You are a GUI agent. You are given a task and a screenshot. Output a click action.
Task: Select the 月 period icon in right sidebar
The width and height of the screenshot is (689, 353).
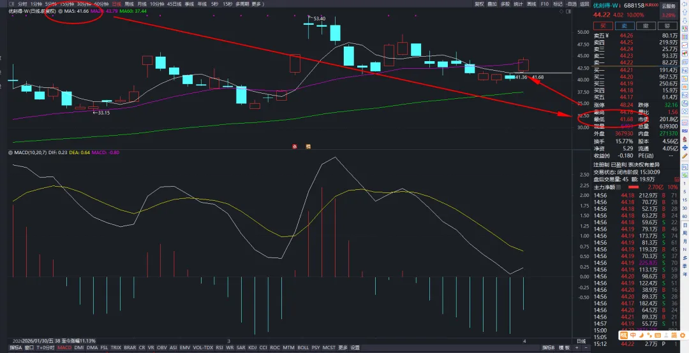pos(685,241)
